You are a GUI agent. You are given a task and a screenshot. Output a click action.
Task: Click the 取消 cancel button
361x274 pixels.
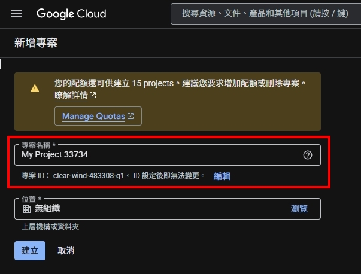pyautogui.click(x=66, y=251)
